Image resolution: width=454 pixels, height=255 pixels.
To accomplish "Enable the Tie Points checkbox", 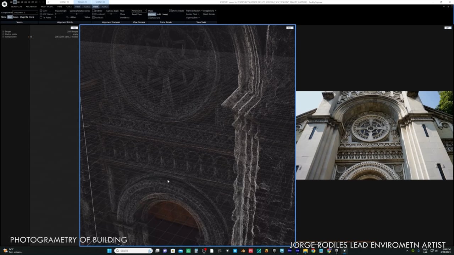I will point(41,17).
